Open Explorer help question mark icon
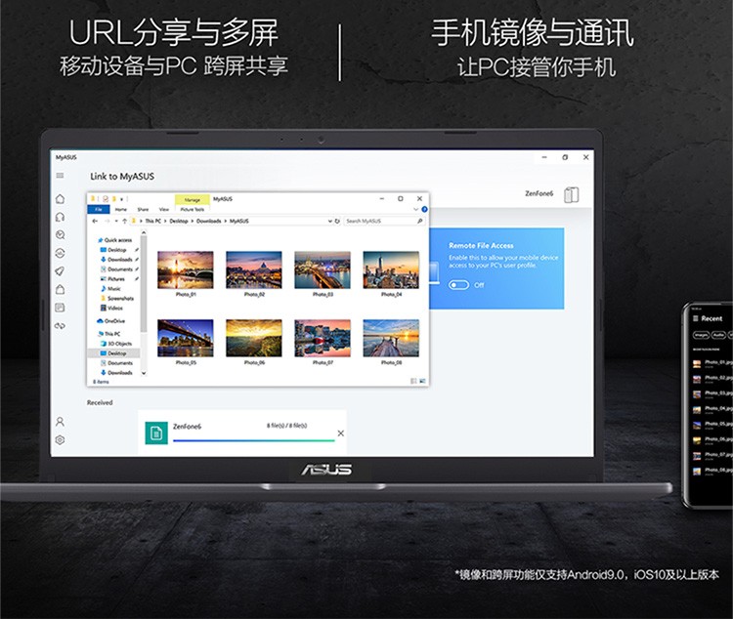The image size is (733, 619). 424,209
